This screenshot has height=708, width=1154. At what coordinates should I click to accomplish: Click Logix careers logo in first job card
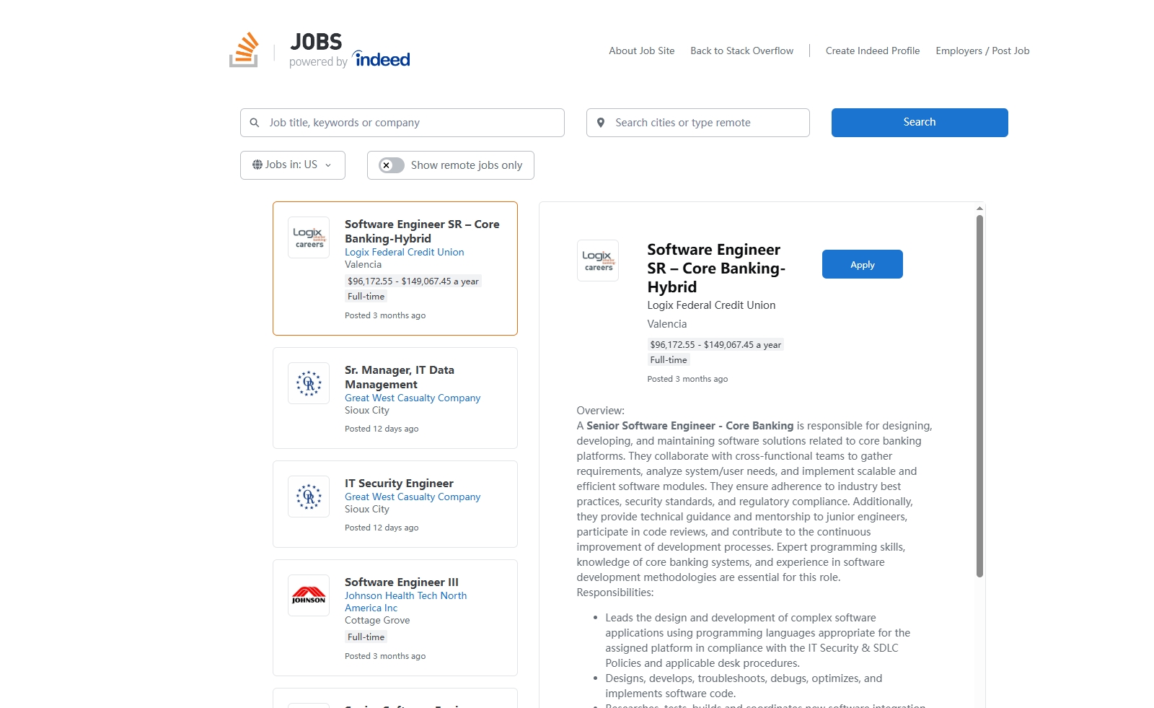point(309,237)
